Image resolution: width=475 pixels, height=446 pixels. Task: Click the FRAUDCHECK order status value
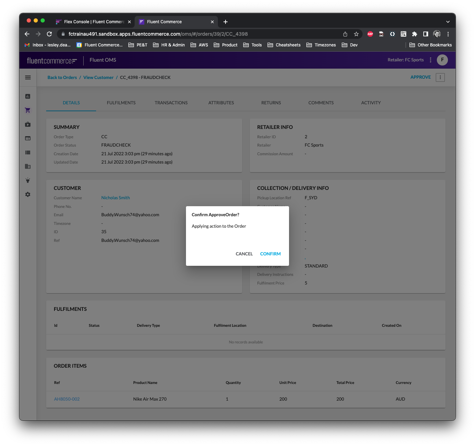click(x=116, y=145)
